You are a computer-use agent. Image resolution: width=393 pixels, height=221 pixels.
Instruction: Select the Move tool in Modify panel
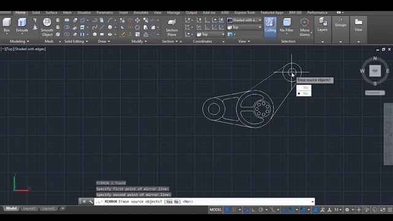pyautogui.click(x=138, y=20)
